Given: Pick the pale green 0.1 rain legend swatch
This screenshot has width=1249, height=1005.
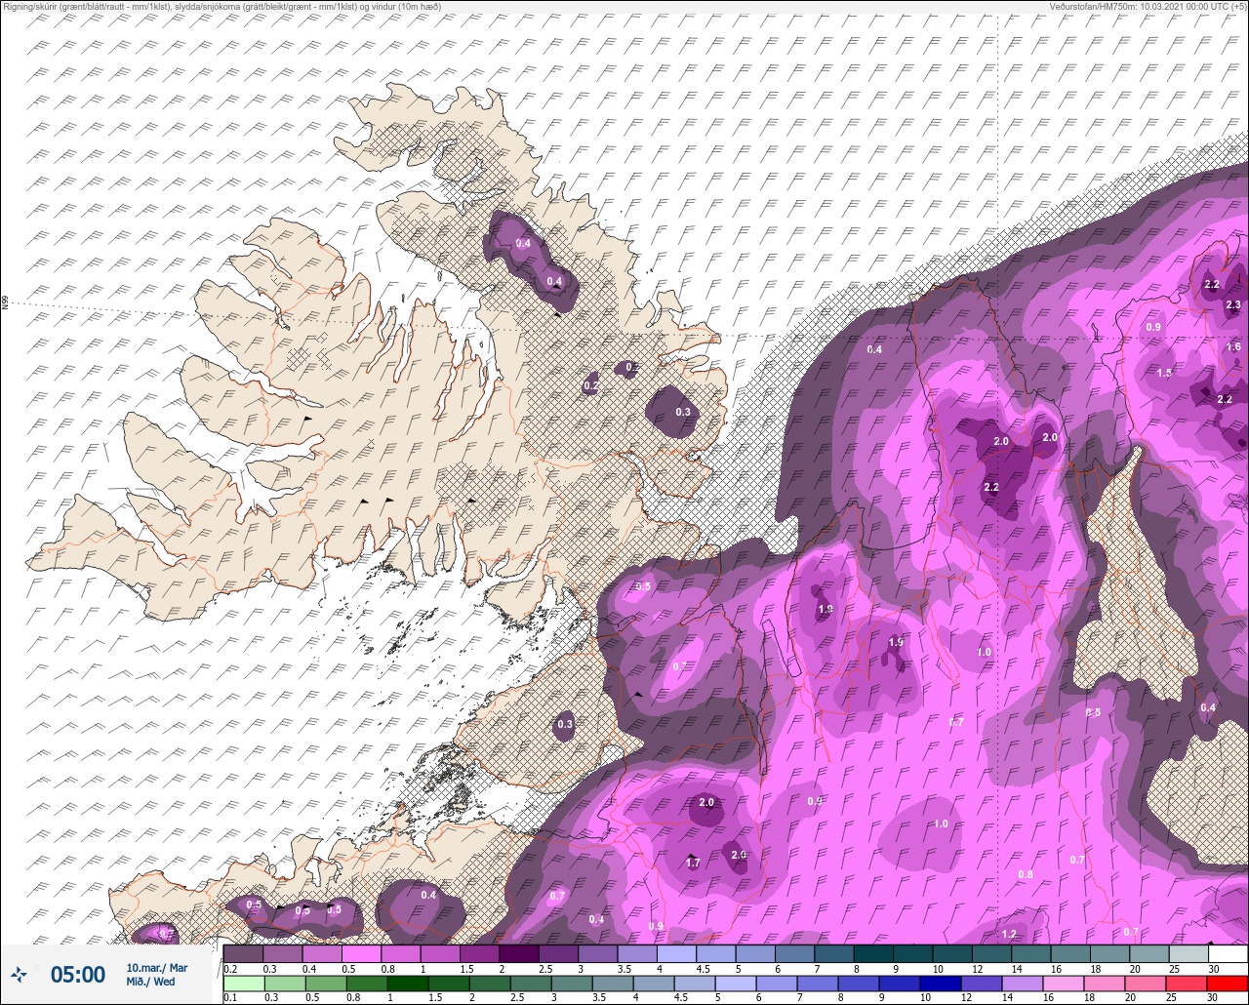Looking at the screenshot, I should 243,984.
